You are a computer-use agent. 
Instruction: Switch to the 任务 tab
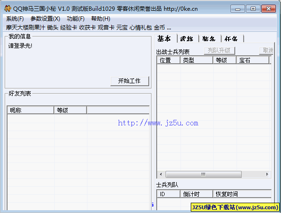[x=231, y=39]
